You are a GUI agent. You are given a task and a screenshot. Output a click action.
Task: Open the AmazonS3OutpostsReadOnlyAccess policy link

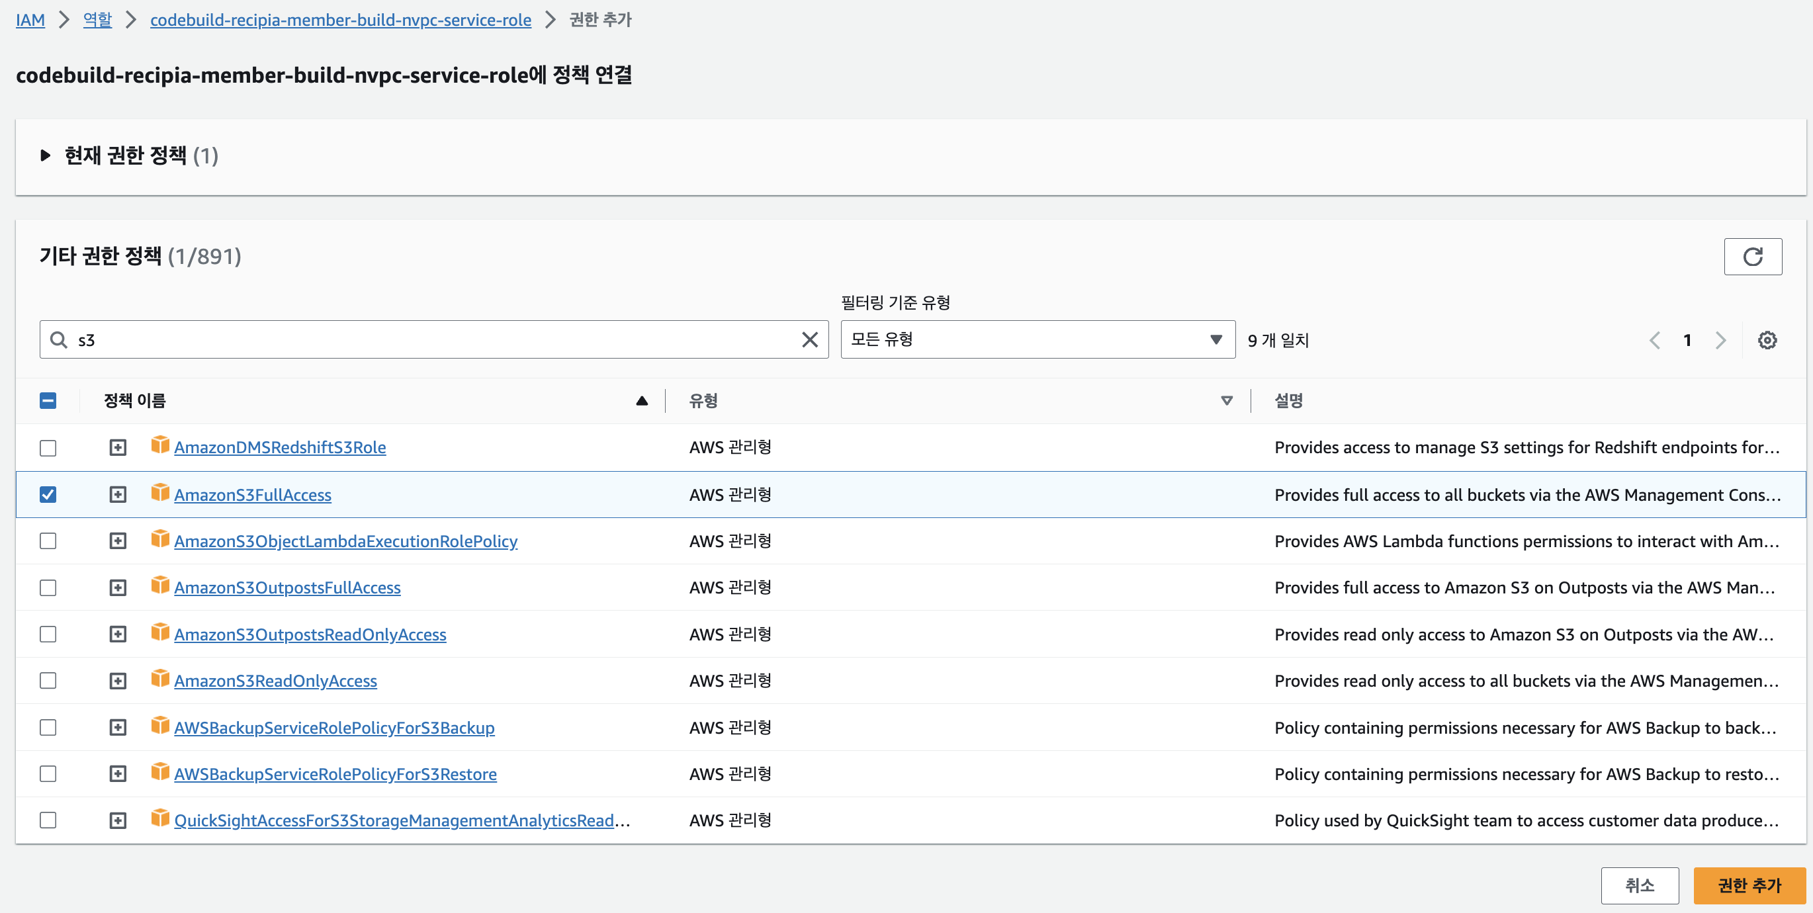(x=310, y=634)
